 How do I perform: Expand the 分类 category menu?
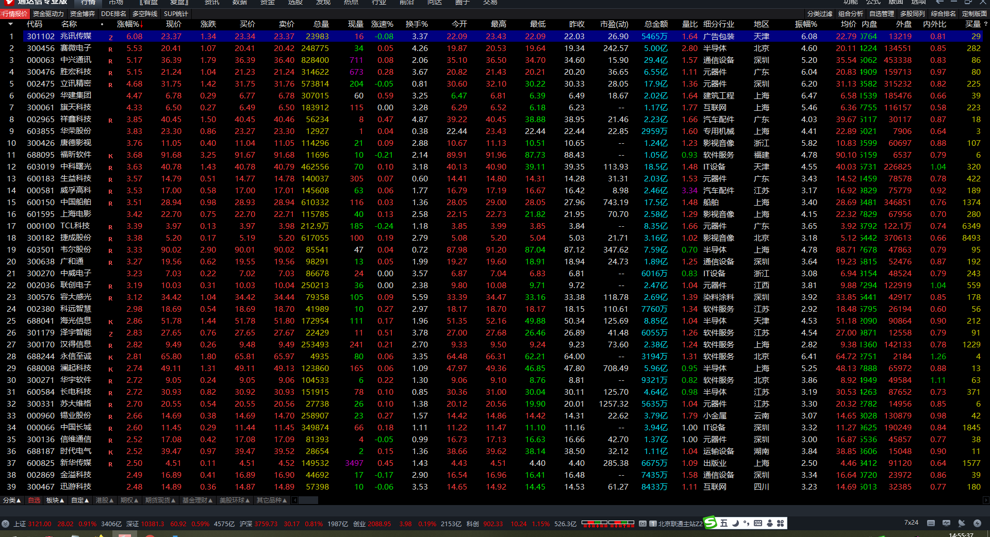pyautogui.click(x=12, y=500)
